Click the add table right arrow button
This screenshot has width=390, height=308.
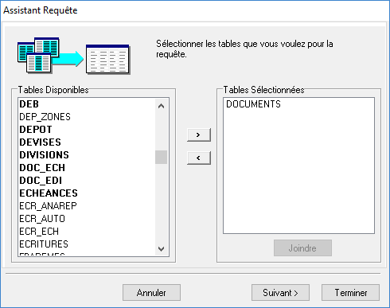click(199, 135)
